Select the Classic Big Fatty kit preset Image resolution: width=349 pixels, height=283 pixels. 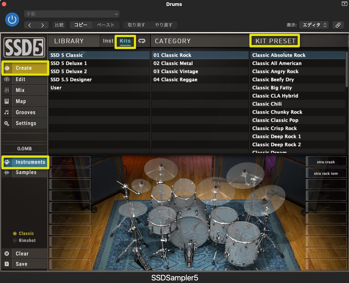point(272,88)
